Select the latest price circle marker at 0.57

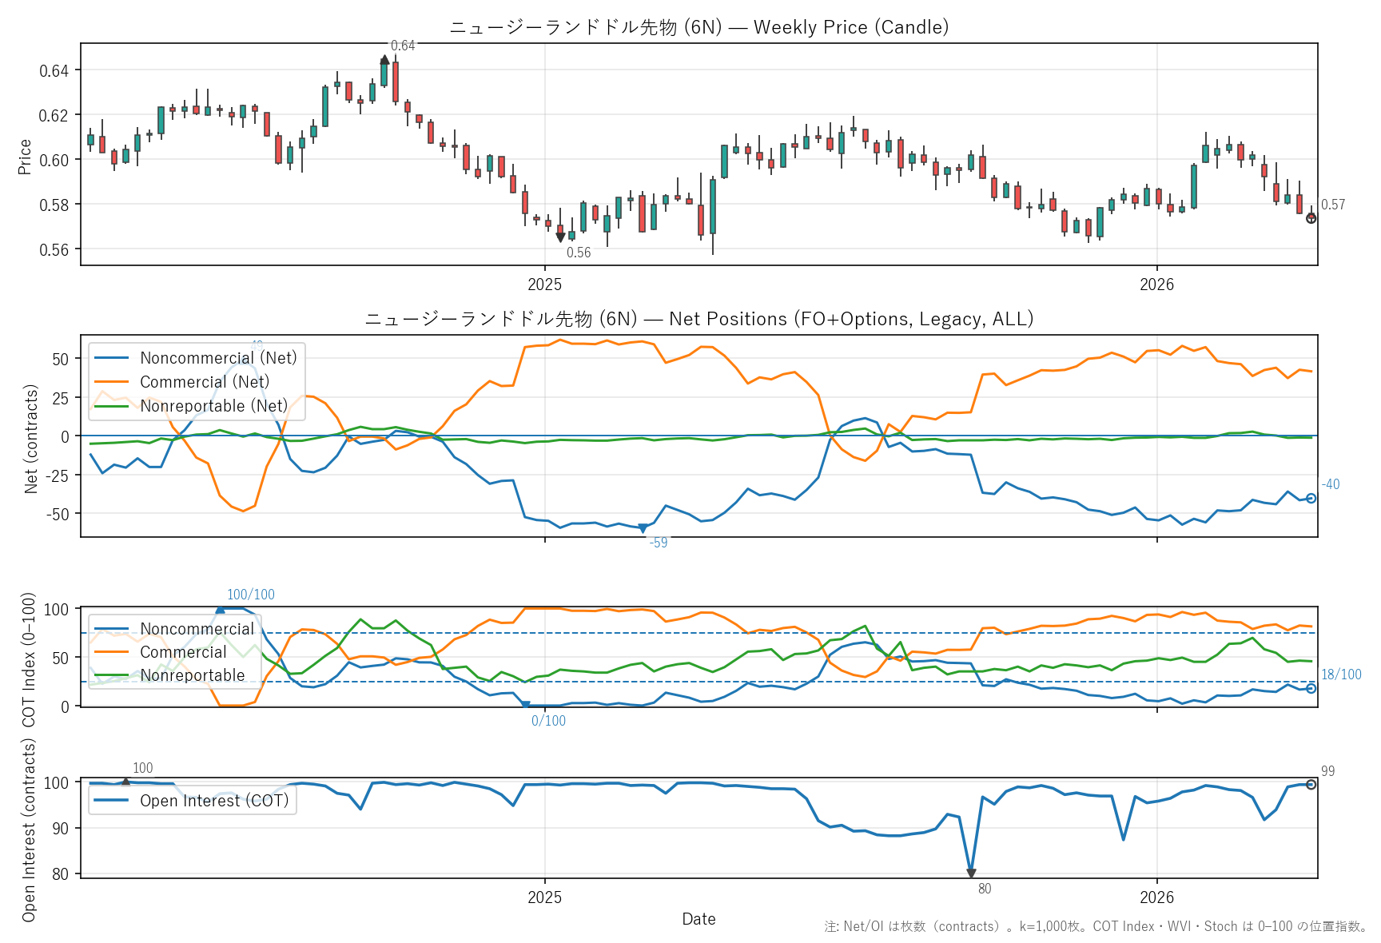coord(1311,218)
